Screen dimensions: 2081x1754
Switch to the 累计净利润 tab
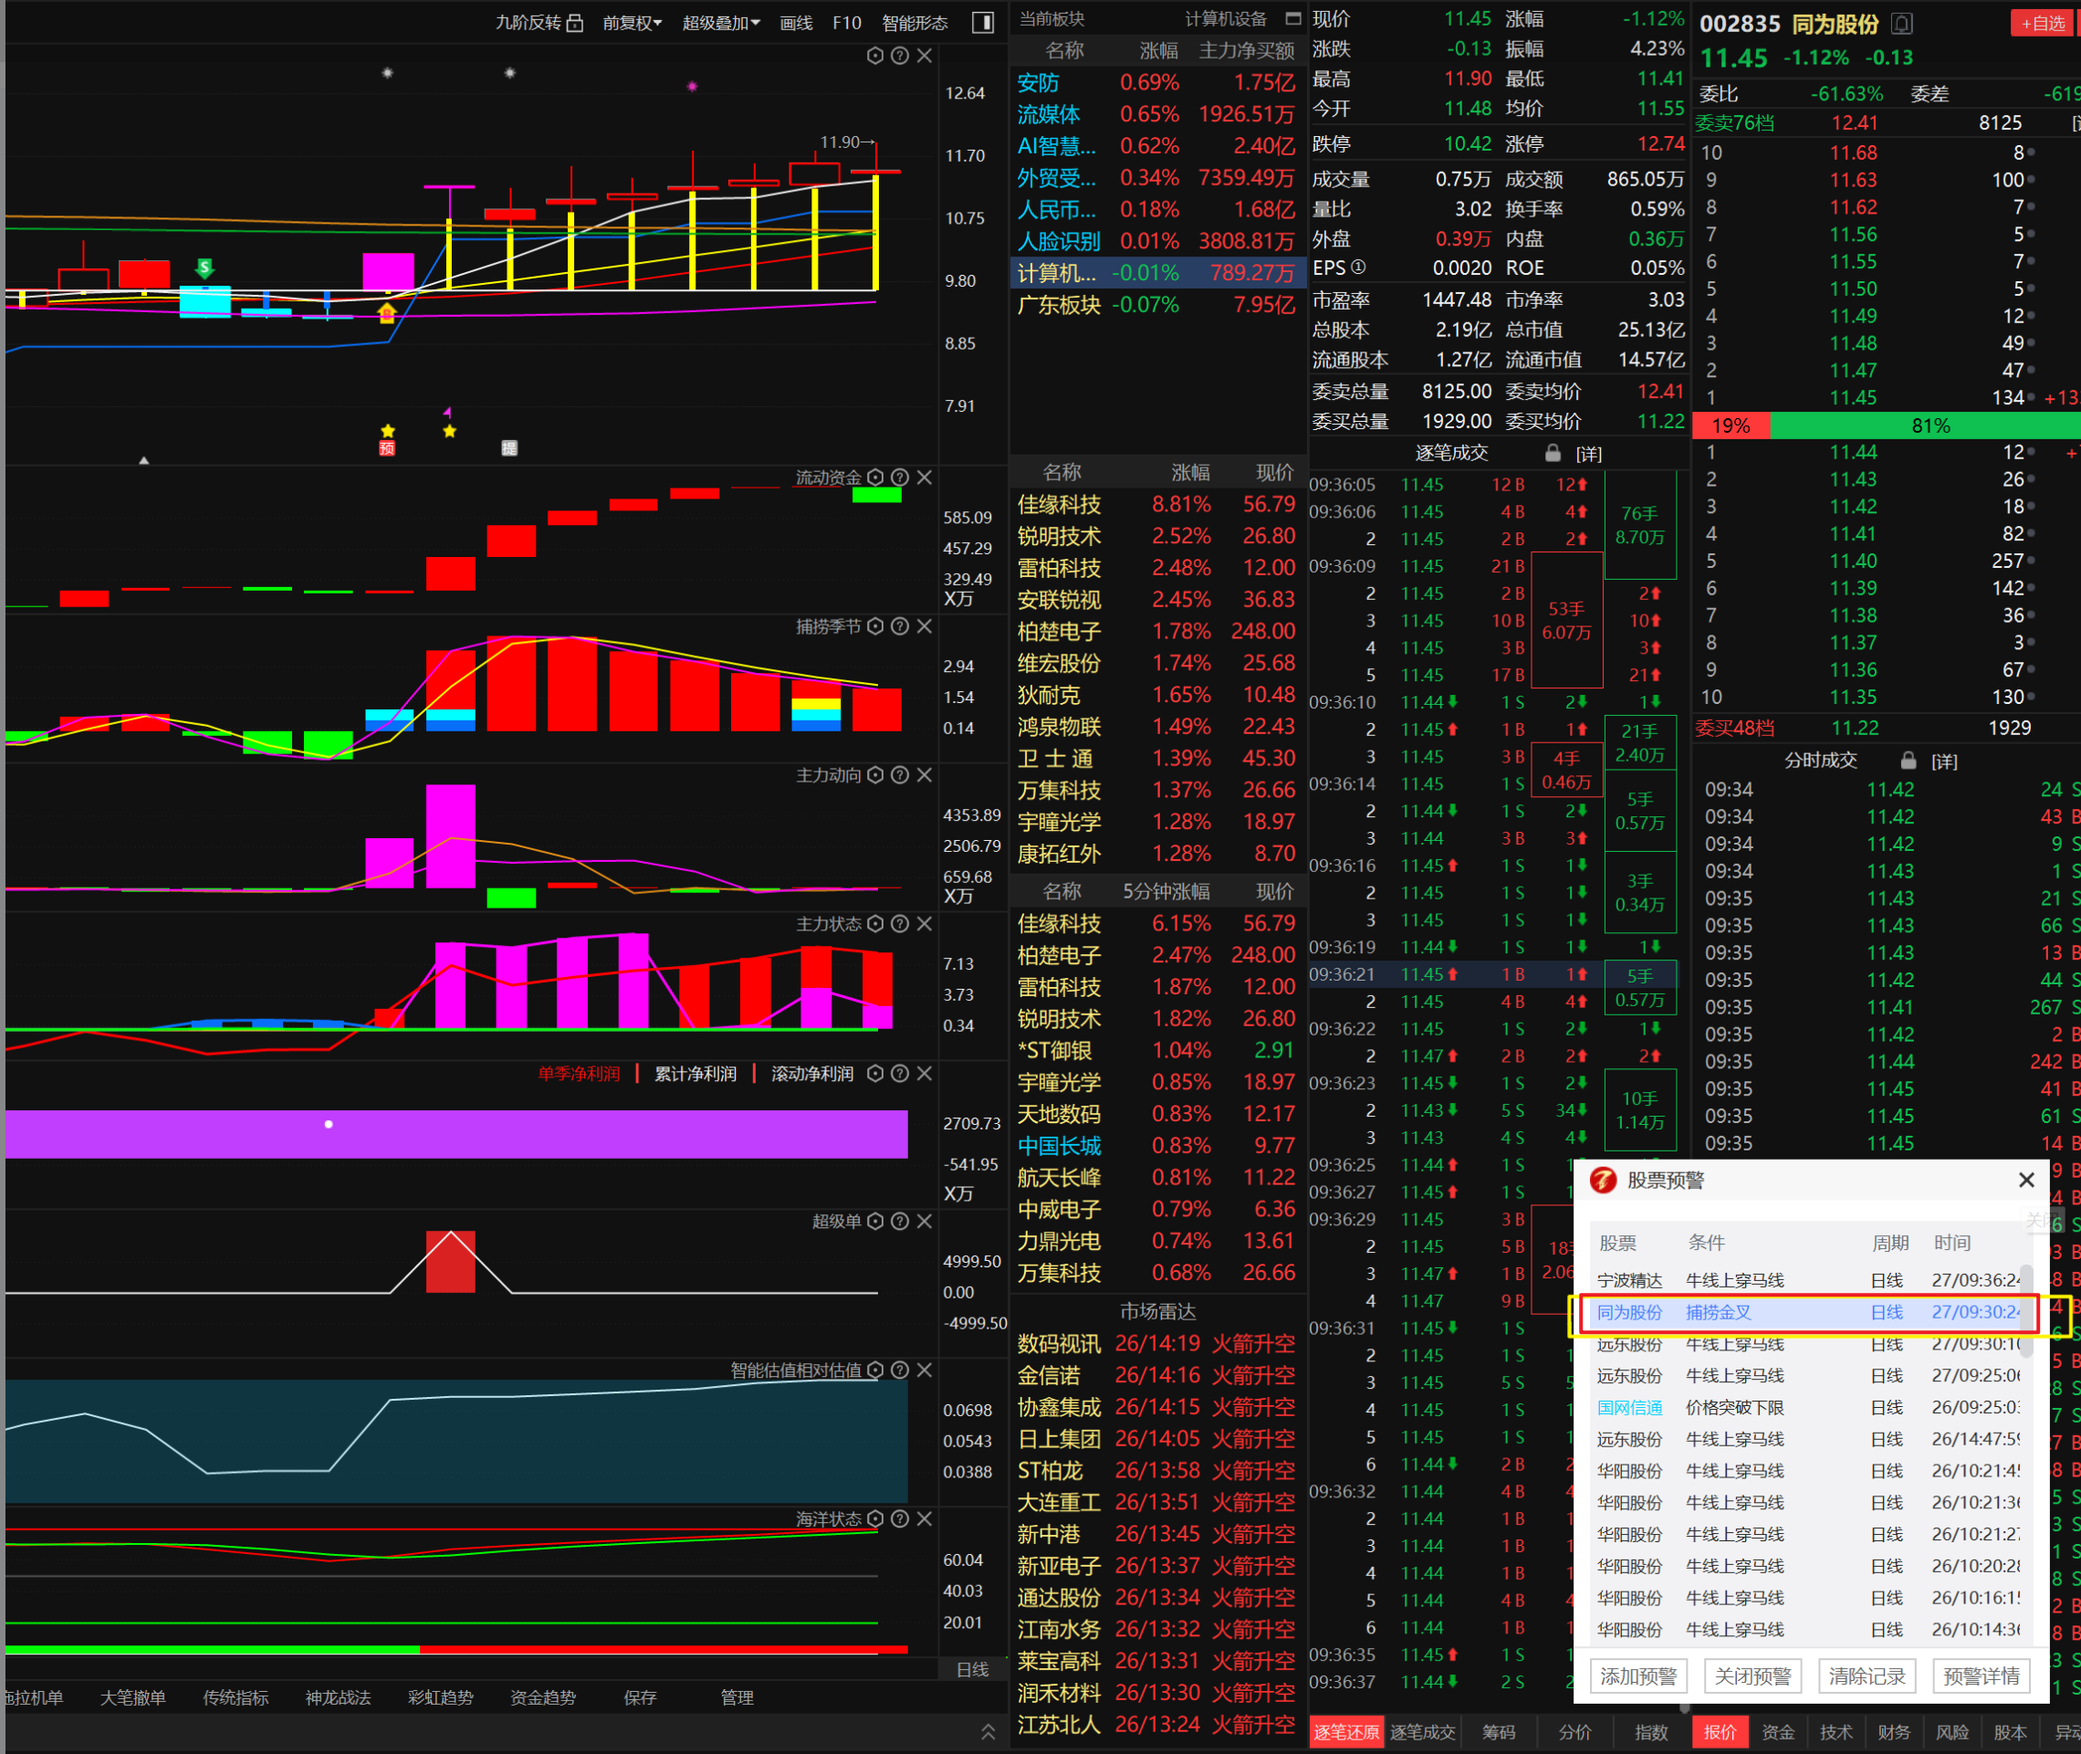pos(695,1074)
